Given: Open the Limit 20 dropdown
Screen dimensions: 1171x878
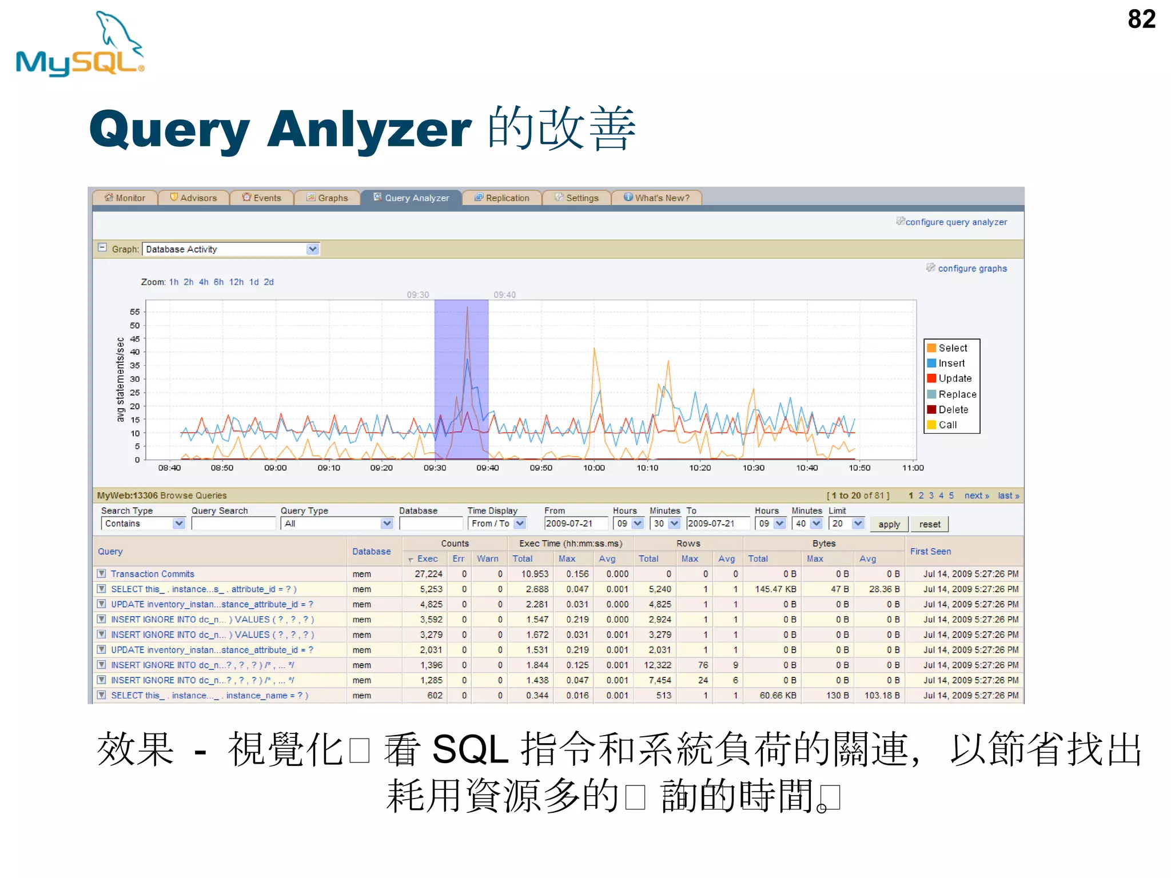Looking at the screenshot, I should click(847, 524).
